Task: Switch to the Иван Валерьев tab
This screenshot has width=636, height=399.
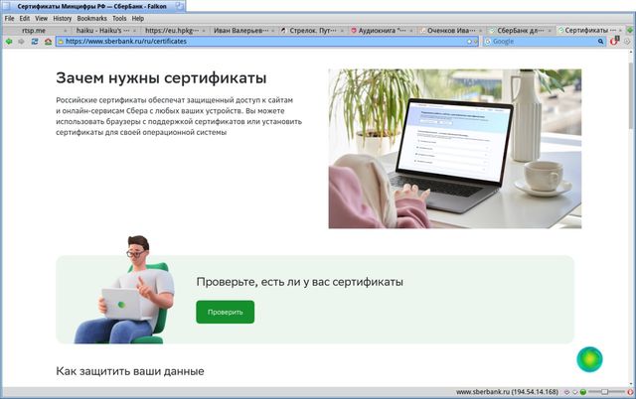Action: [244, 31]
